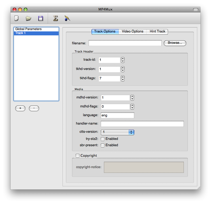Switch to the Track Options tab
Image resolution: width=211 pixels, height=204 pixels.
tap(105, 31)
